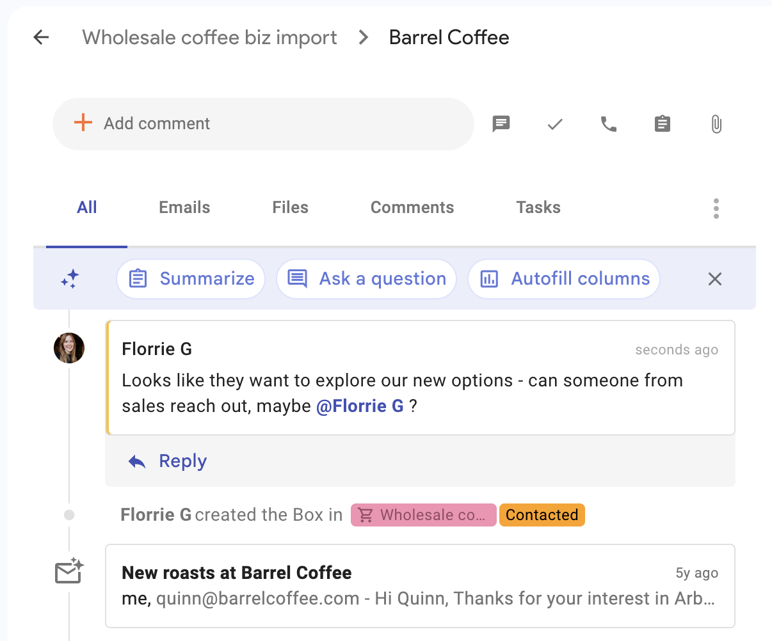Click the Autofill columns button
The image size is (772, 641).
(564, 279)
